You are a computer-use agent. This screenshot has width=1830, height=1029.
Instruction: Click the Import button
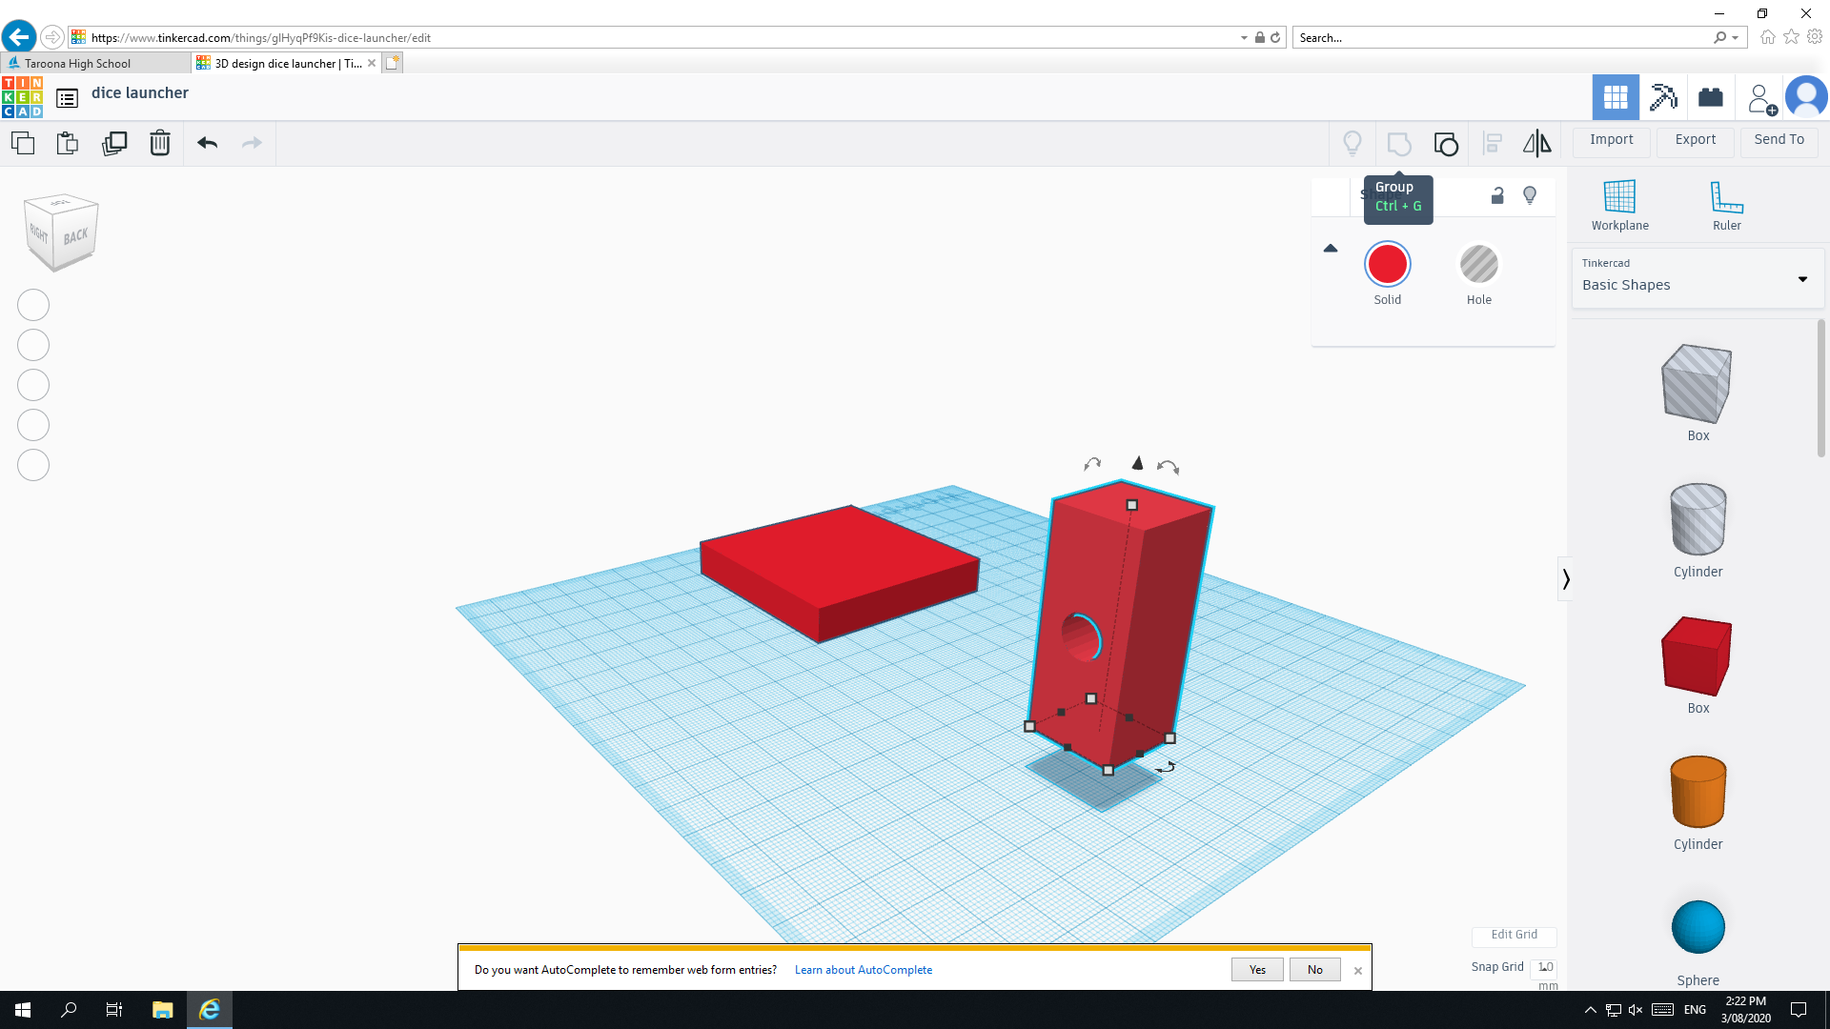coord(1611,140)
